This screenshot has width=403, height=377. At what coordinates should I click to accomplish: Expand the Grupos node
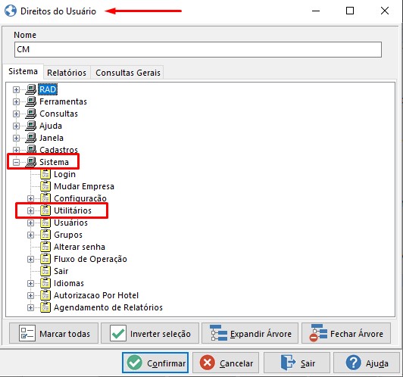[30, 235]
